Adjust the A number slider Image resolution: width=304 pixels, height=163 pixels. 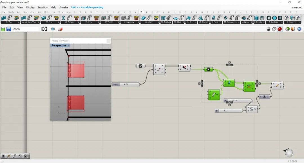coord(238,101)
